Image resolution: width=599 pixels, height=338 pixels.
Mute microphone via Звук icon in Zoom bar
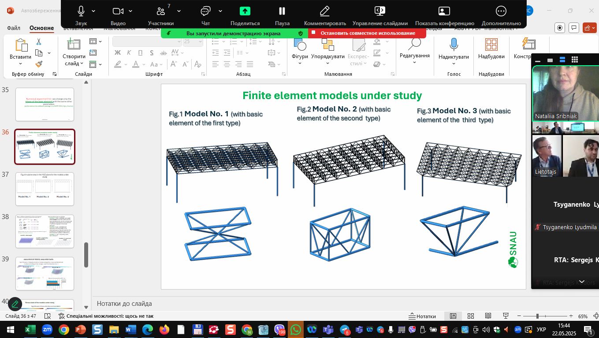pyautogui.click(x=81, y=11)
